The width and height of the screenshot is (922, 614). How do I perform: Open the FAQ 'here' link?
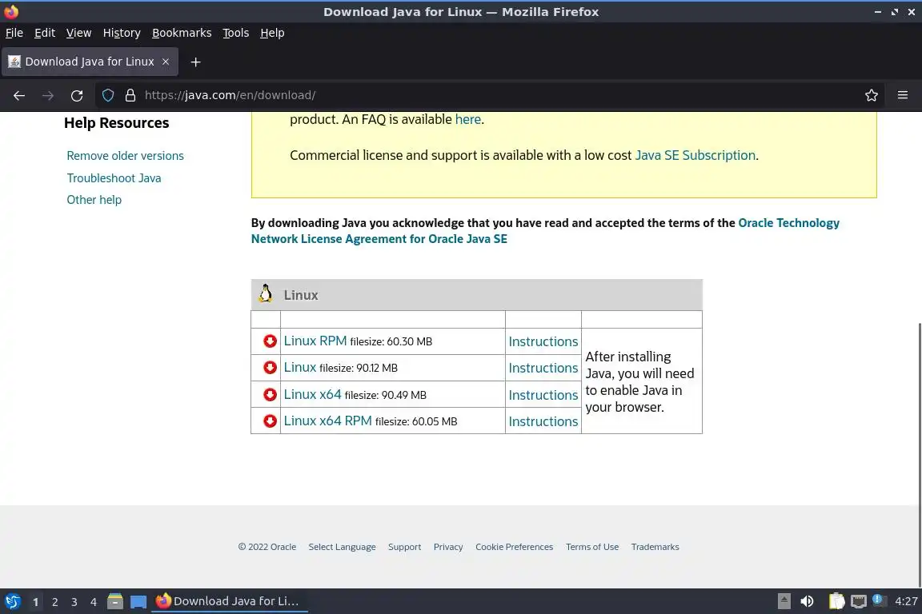click(x=468, y=119)
